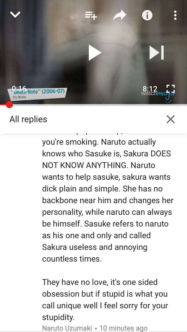Click the 10 minutes ago timestamp
Screen dimensions: 187x332
click(124, 328)
